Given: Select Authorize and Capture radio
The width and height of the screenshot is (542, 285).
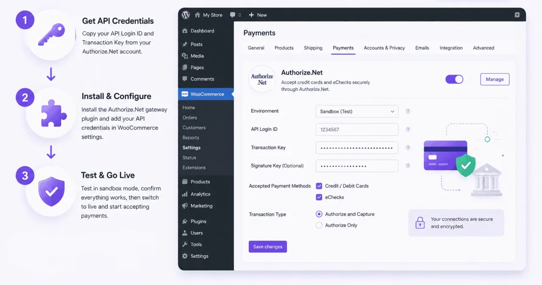Looking at the screenshot, I should [319, 214].
